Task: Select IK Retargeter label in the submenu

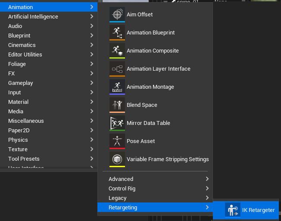Action: (x=258, y=210)
